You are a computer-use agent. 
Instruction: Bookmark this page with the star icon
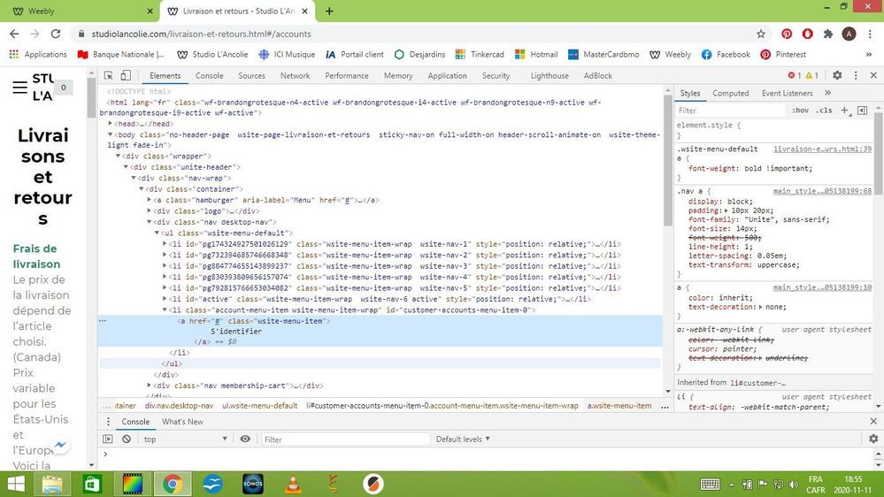760,34
